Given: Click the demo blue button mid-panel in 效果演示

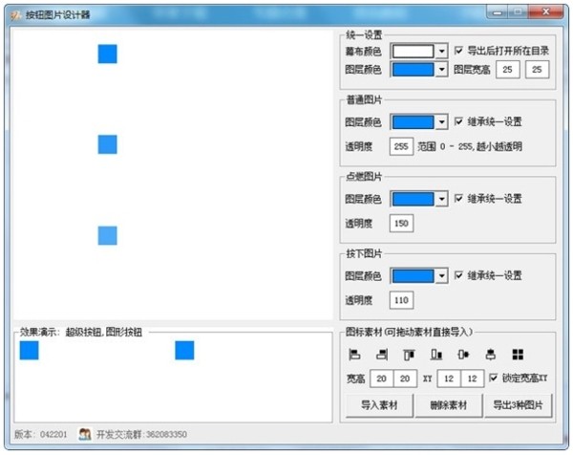Looking at the screenshot, I should (184, 351).
